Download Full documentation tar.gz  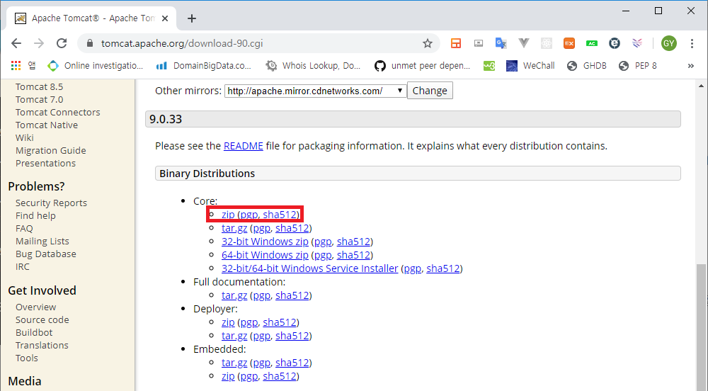pos(234,296)
